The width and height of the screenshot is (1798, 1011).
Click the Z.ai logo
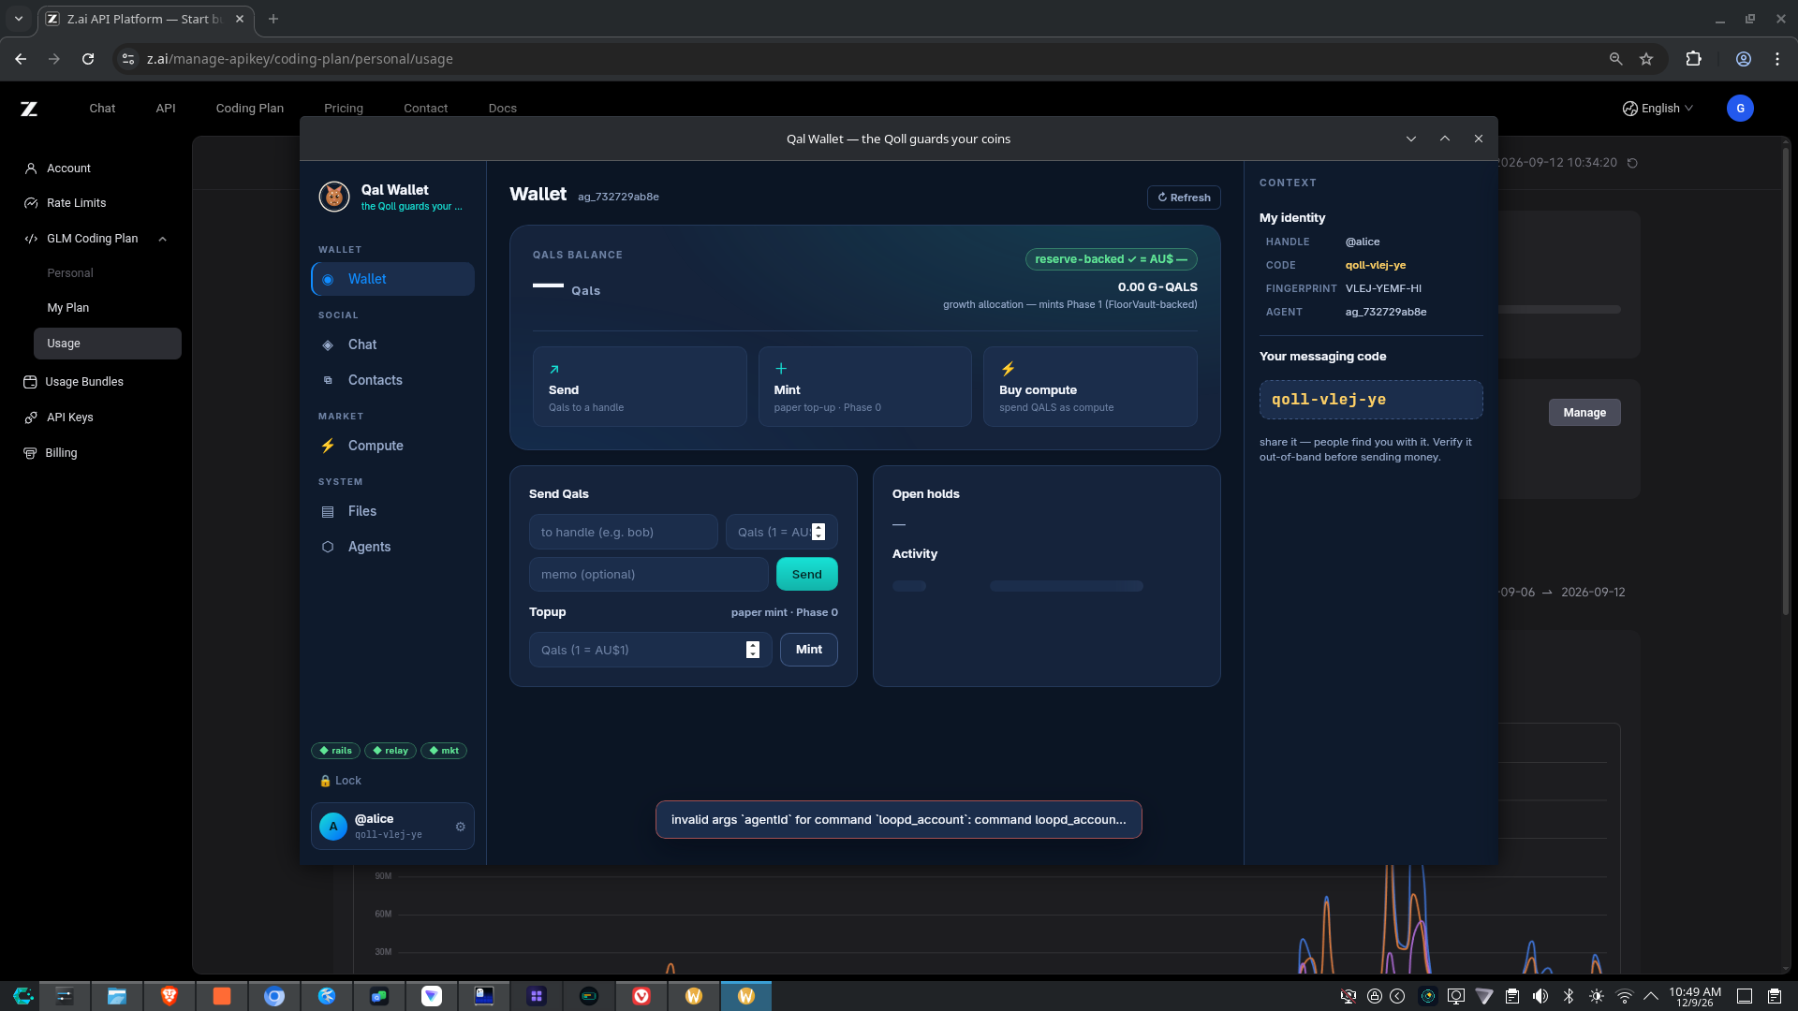click(x=29, y=109)
